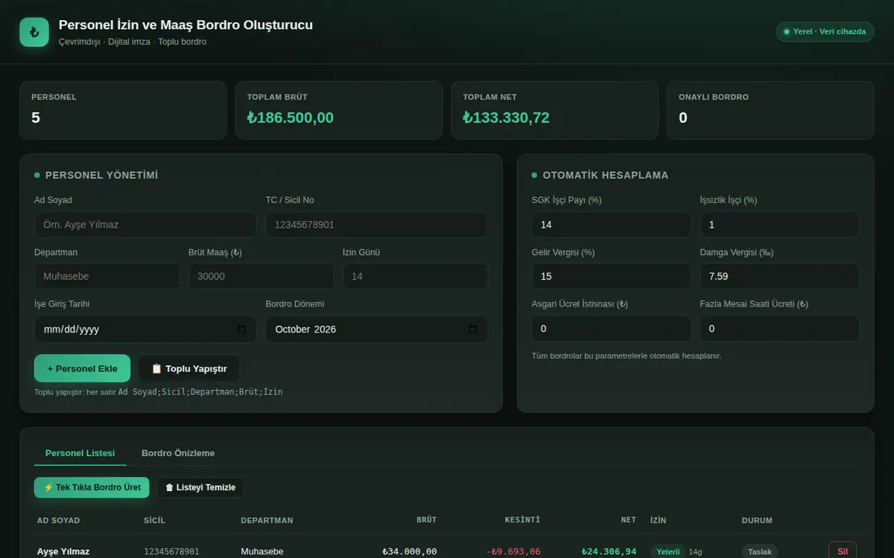
Task: Click the İşe Giriş Tarihi date field
Action: [x=145, y=329]
